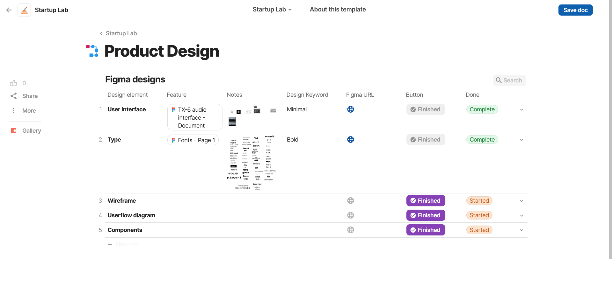This screenshot has width=612, height=307.
Task: Toggle Finished button on Userflow diagram row
Action: pos(426,215)
